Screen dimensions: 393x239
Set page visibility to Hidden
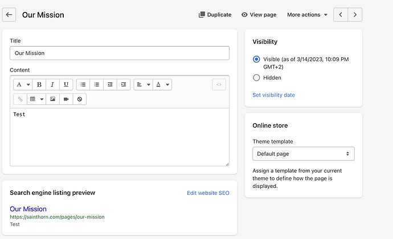pyautogui.click(x=256, y=78)
